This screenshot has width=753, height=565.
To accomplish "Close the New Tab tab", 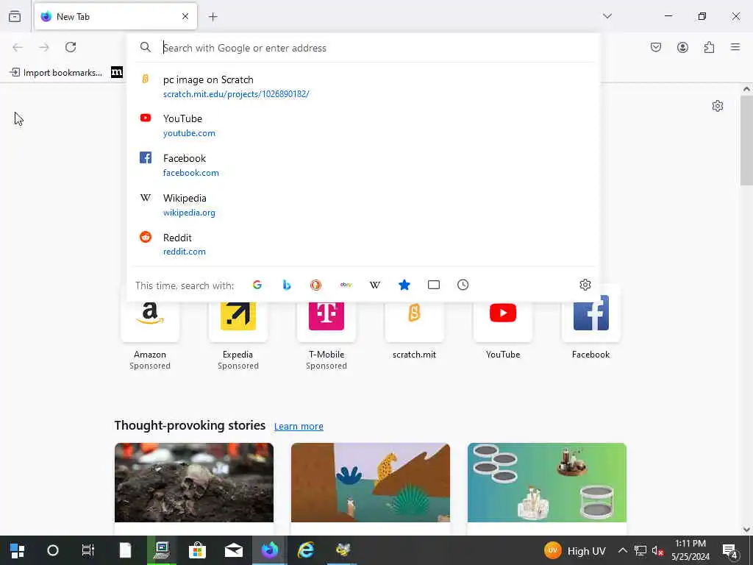I will (185, 17).
